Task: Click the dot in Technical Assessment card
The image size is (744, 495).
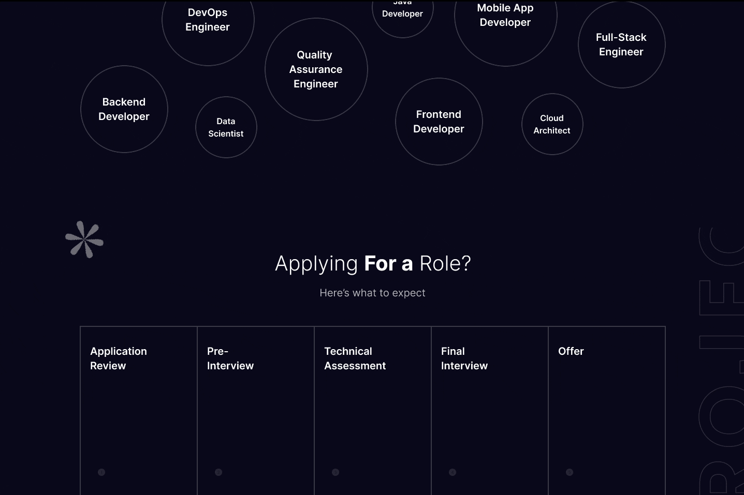Action: point(335,472)
